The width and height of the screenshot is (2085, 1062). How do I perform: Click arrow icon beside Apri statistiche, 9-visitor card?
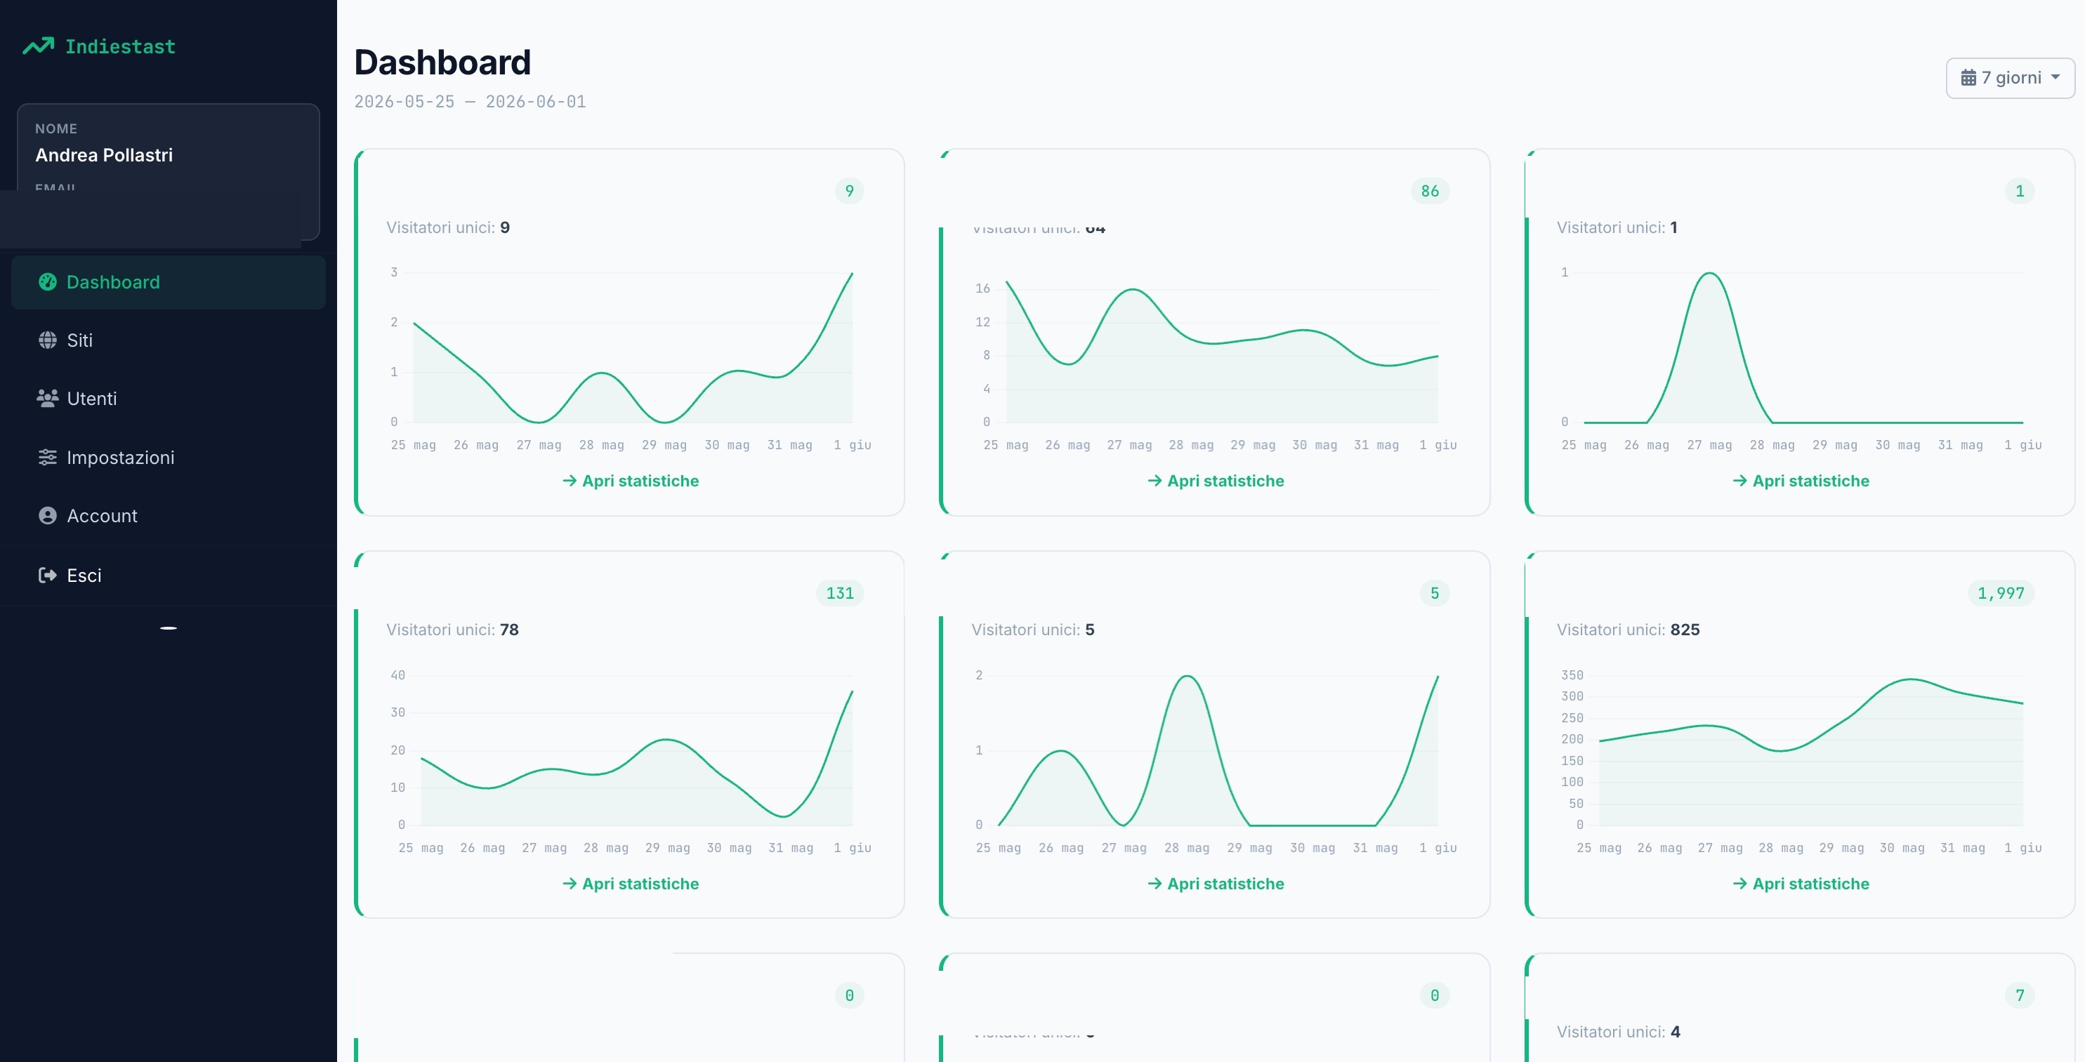pos(570,482)
